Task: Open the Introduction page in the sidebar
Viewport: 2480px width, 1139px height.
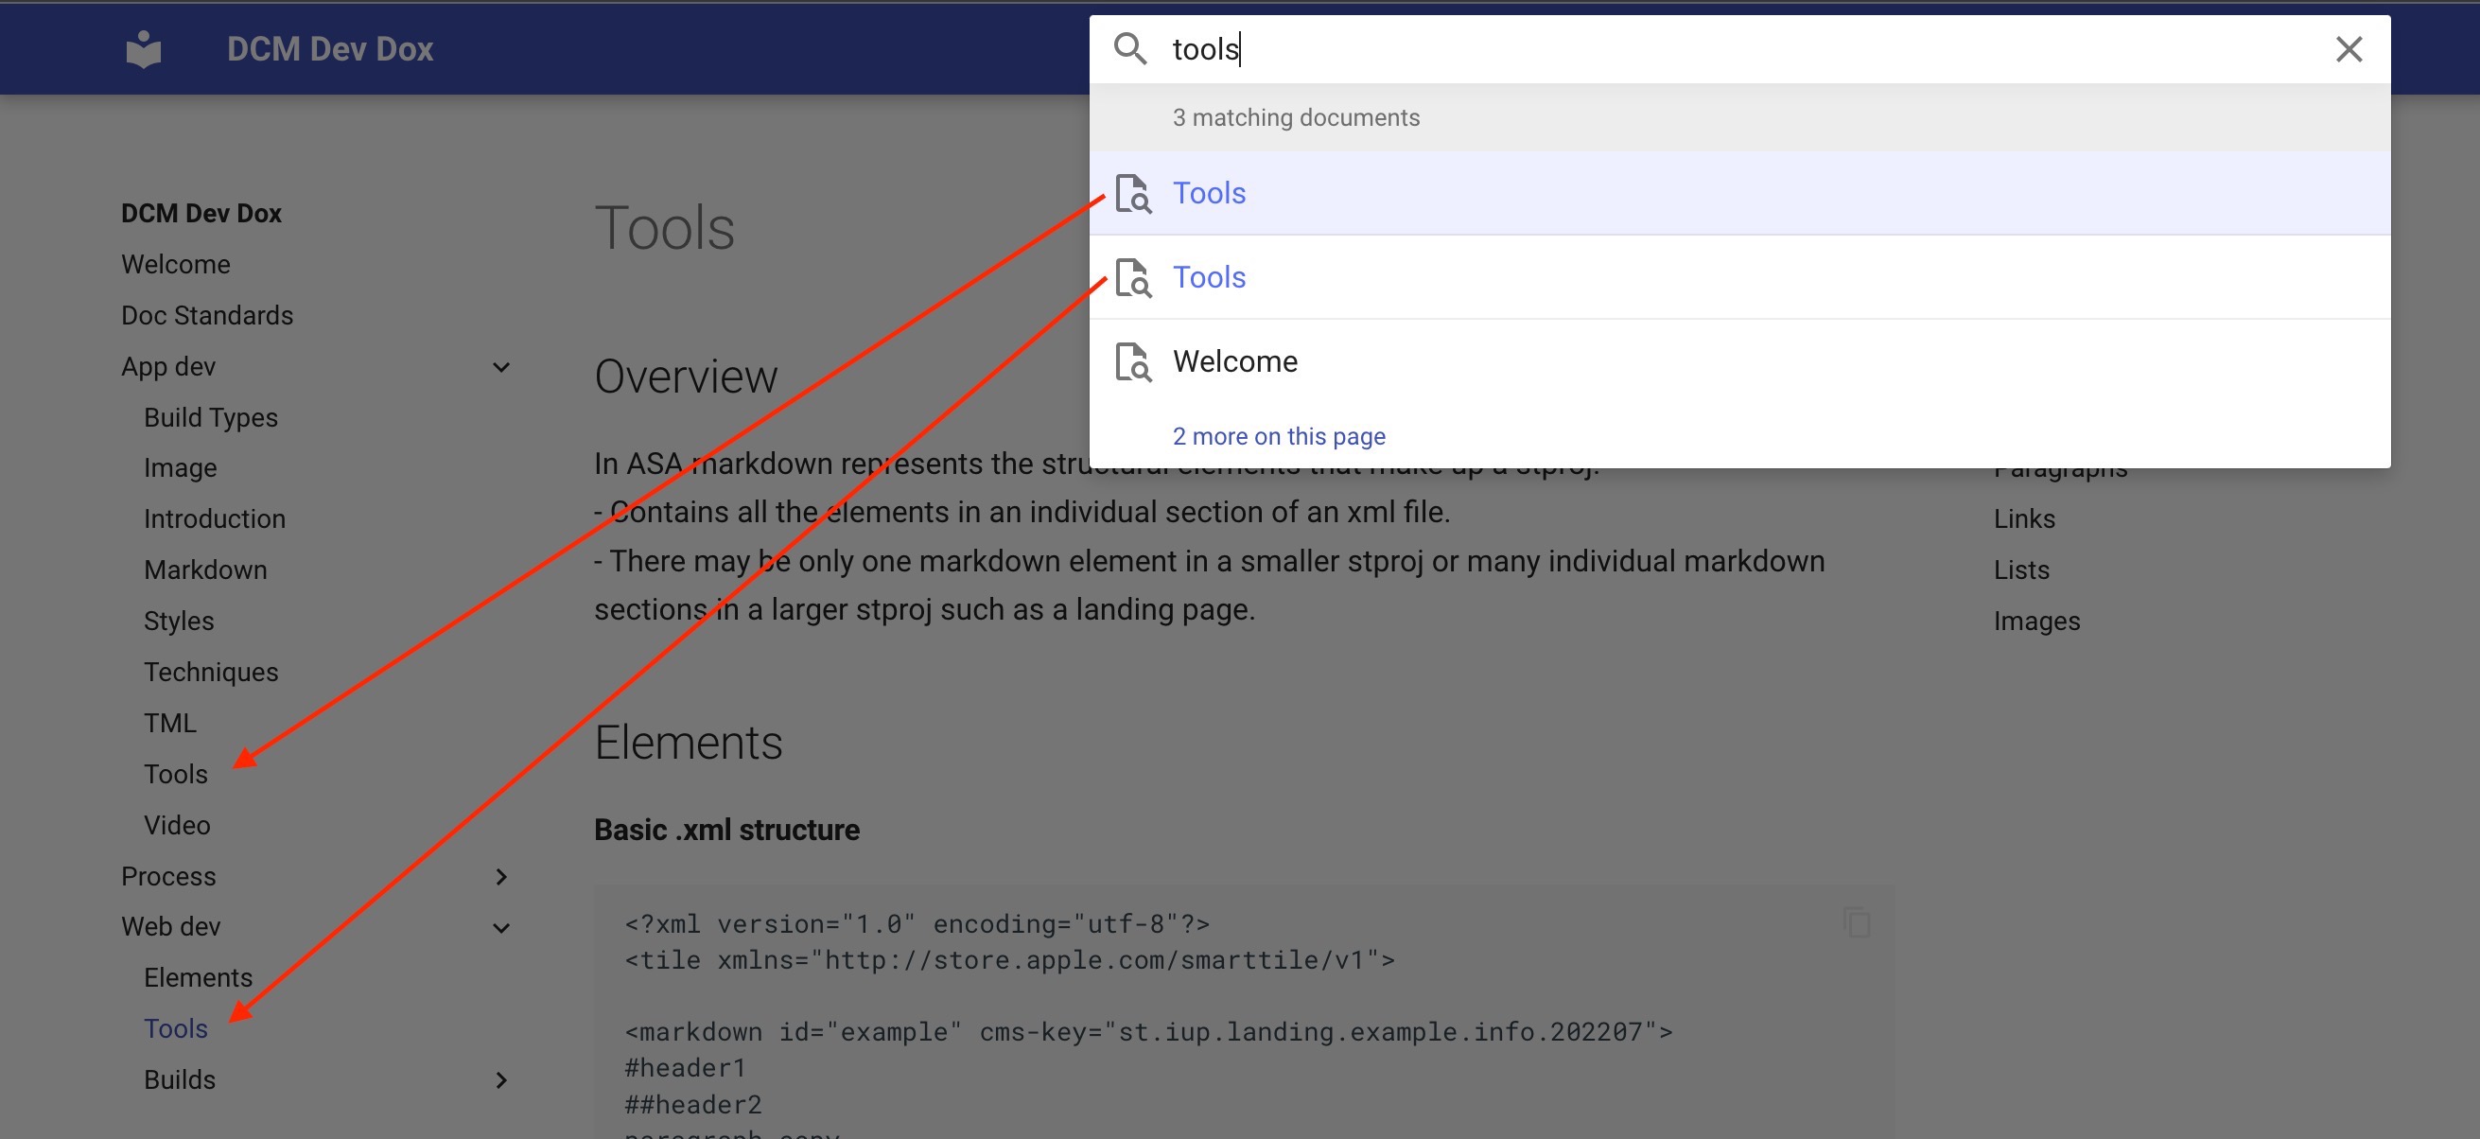Action: point(215,519)
